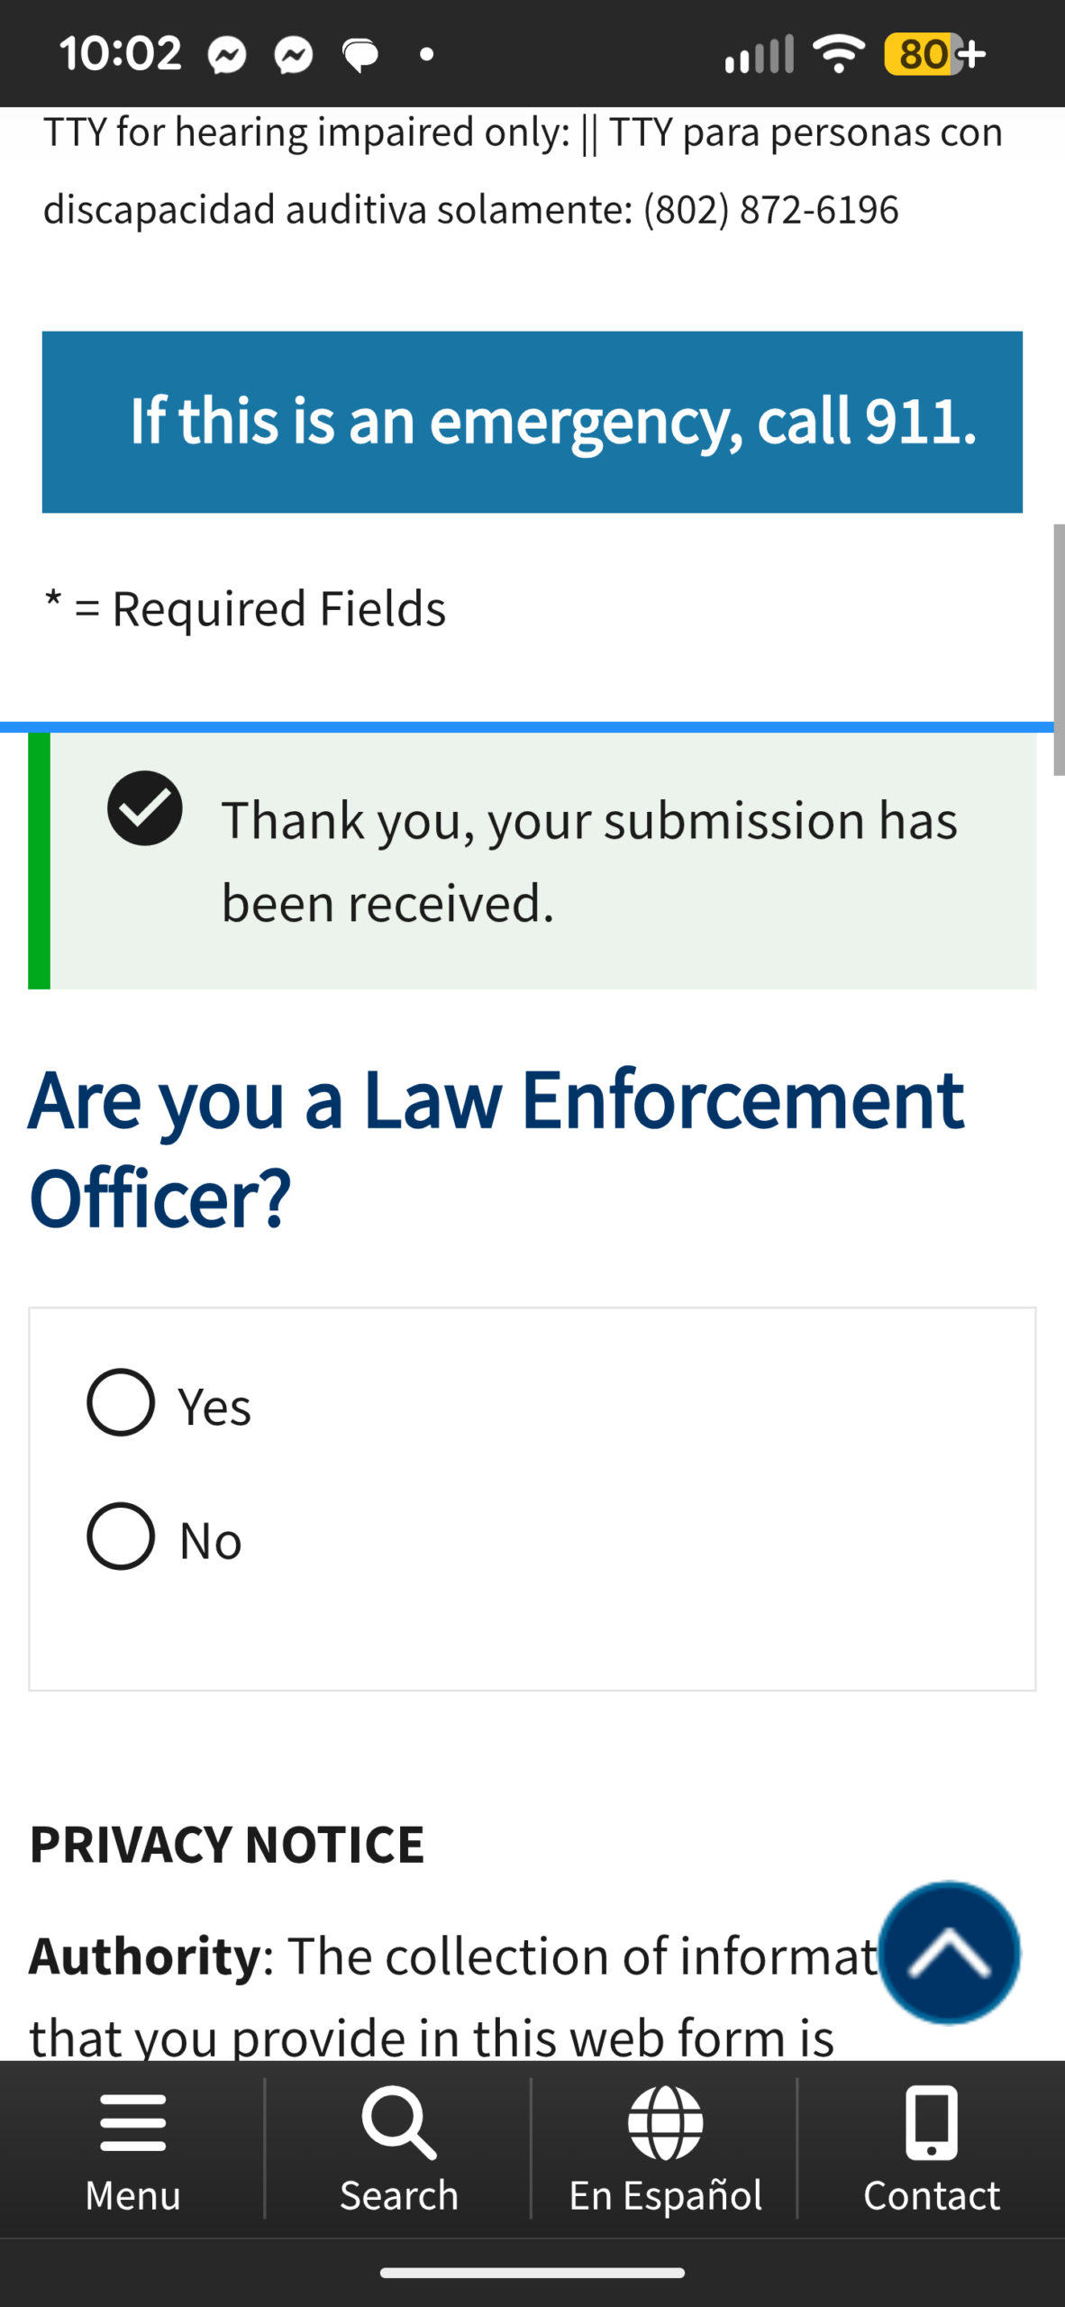Tap the TTY number (802) 872-6196

coord(770,210)
